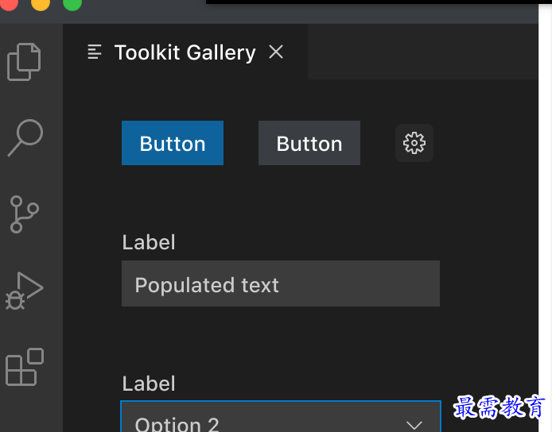The image size is (552, 432).
Task: Open the Search view magnifier icon
Action: 25,138
